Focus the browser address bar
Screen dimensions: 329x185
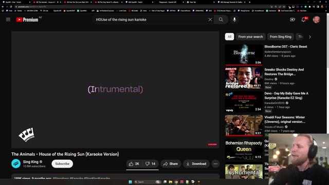(x=143, y=7)
